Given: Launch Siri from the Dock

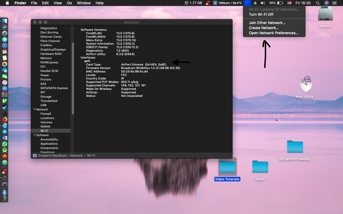Looking at the screenshot, I should coord(5,27).
